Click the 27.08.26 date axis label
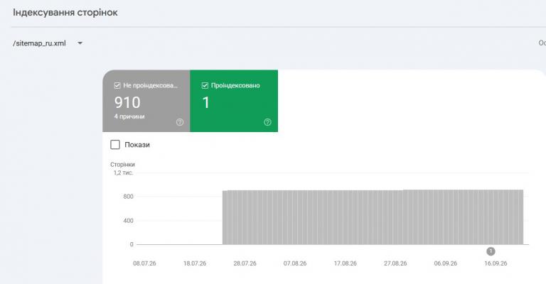 click(395, 263)
